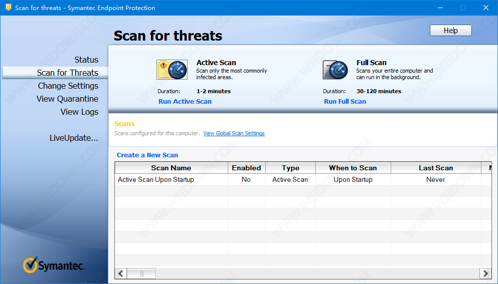Click the Run Active Scan link

click(185, 102)
